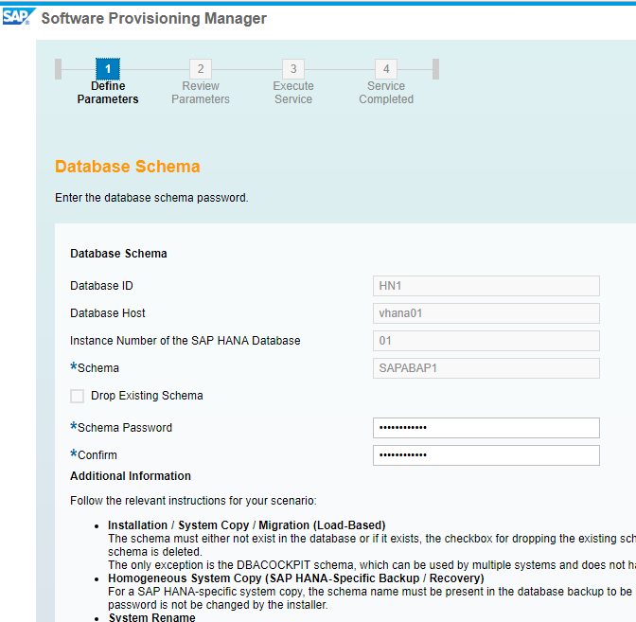Image resolution: width=636 pixels, height=622 pixels.
Task: Click the bold Database Schema section heading
Action: coord(118,254)
